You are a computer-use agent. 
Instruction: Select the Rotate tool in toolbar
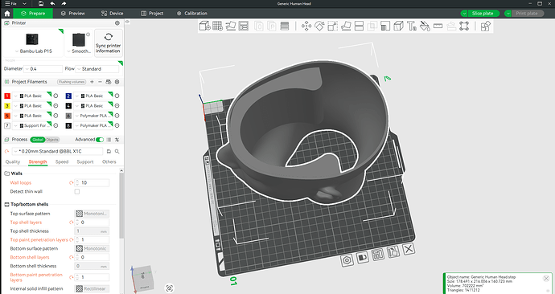point(319,27)
